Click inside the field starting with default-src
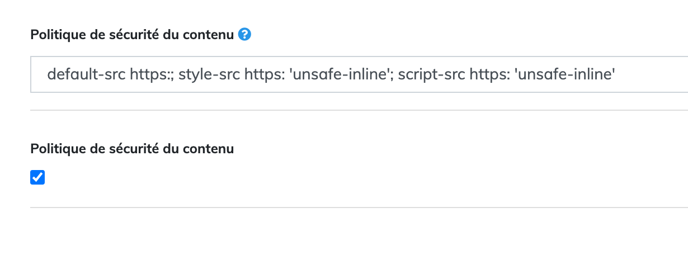 359,74
